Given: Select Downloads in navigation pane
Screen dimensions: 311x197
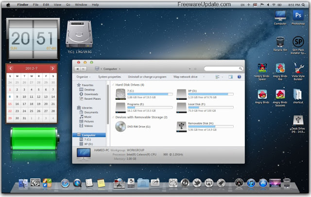Looking at the screenshot, I should click(x=88, y=94).
